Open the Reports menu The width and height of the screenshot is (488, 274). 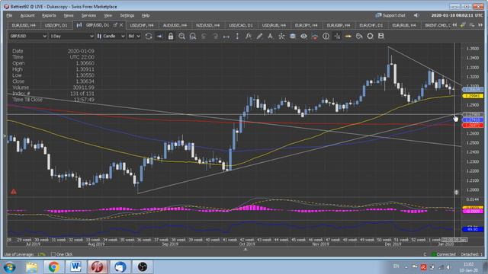coord(49,15)
